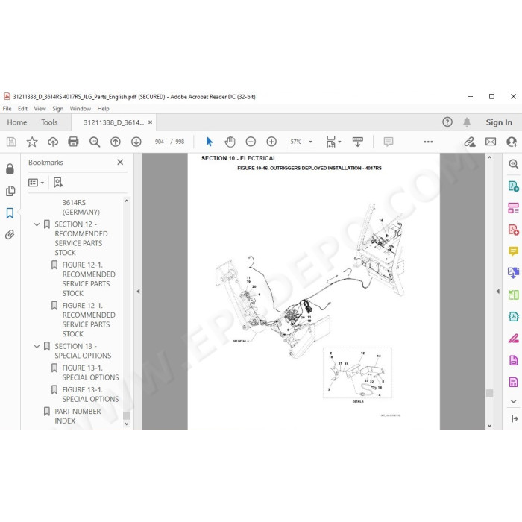Toggle the Bookmarks panel icon
Image resolution: width=522 pixels, height=522 pixels.
(10, 213)
